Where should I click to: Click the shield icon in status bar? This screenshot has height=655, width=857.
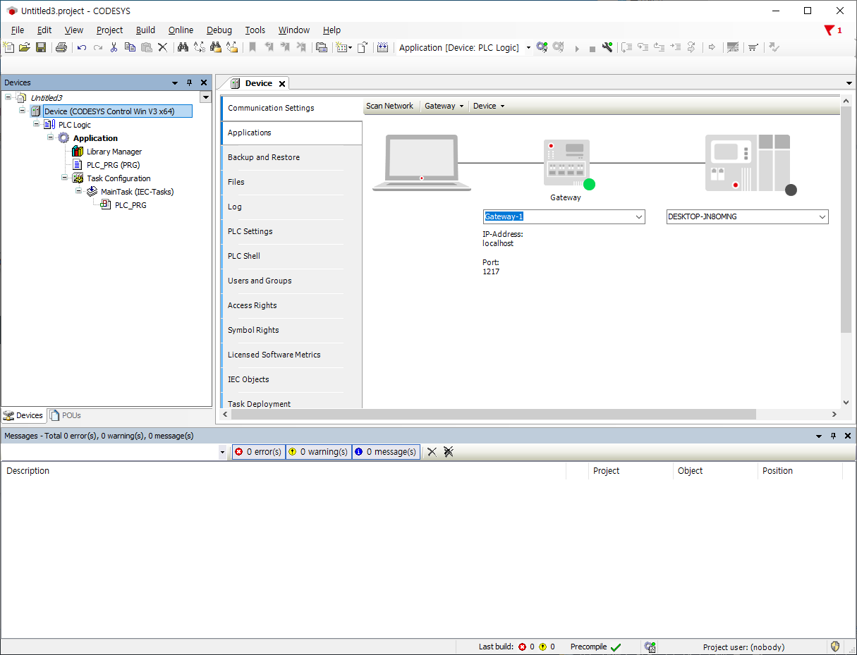835,647
